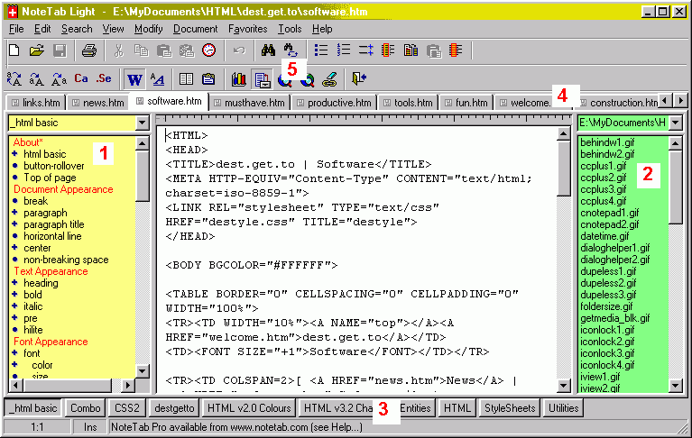The height and width of the screenshot is (438, 692).
Task: Click the exit door icon
Action: point(359,79)
